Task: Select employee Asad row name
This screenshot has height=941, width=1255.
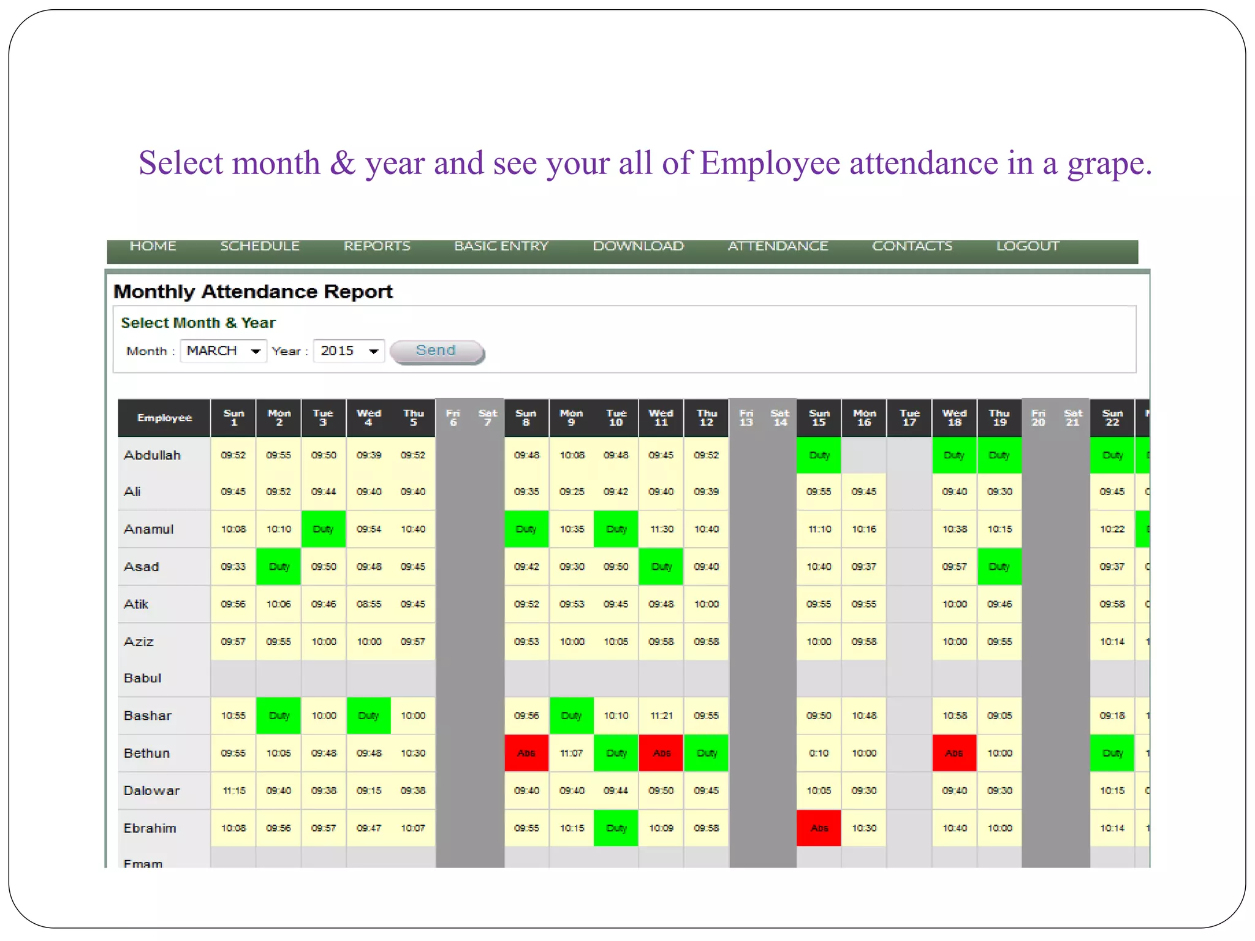Action: click(x=142, y=567)
